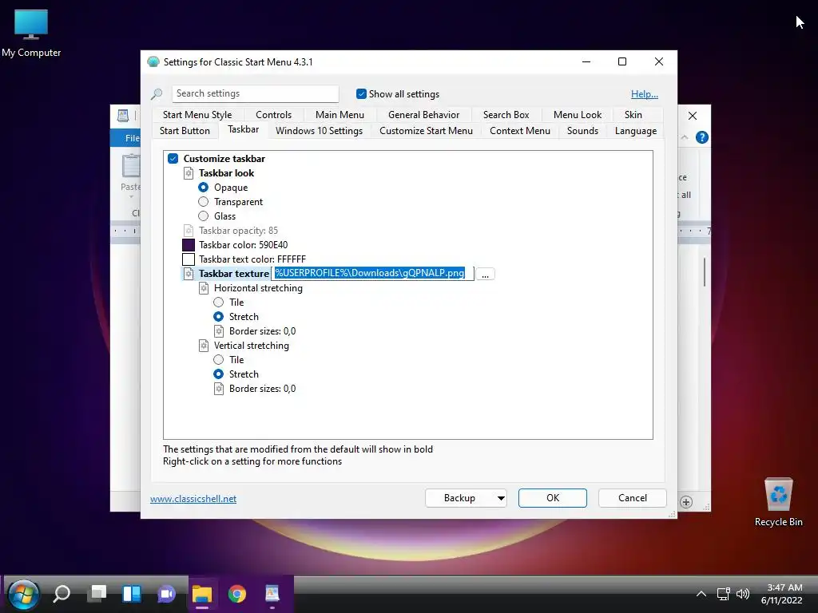
Task: Select Stretch under Horizontal stretching
Action: [219, 316]
